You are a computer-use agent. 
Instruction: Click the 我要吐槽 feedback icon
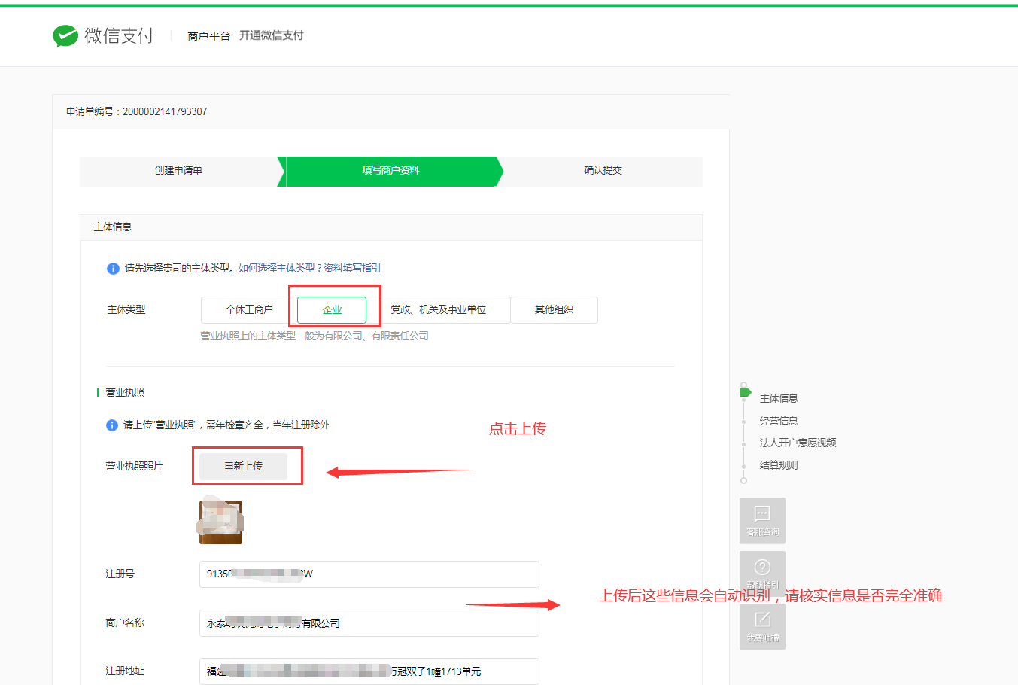[762, 626]
